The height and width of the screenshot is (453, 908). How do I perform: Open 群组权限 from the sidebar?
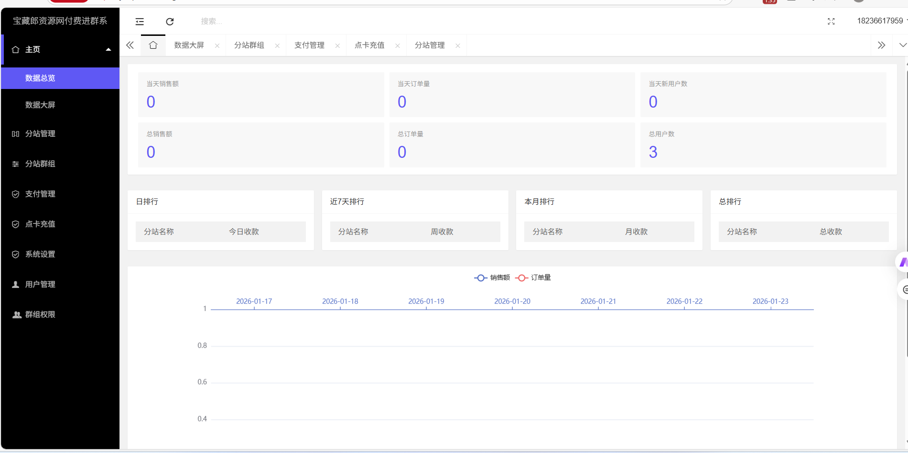(x=40, y=315)
